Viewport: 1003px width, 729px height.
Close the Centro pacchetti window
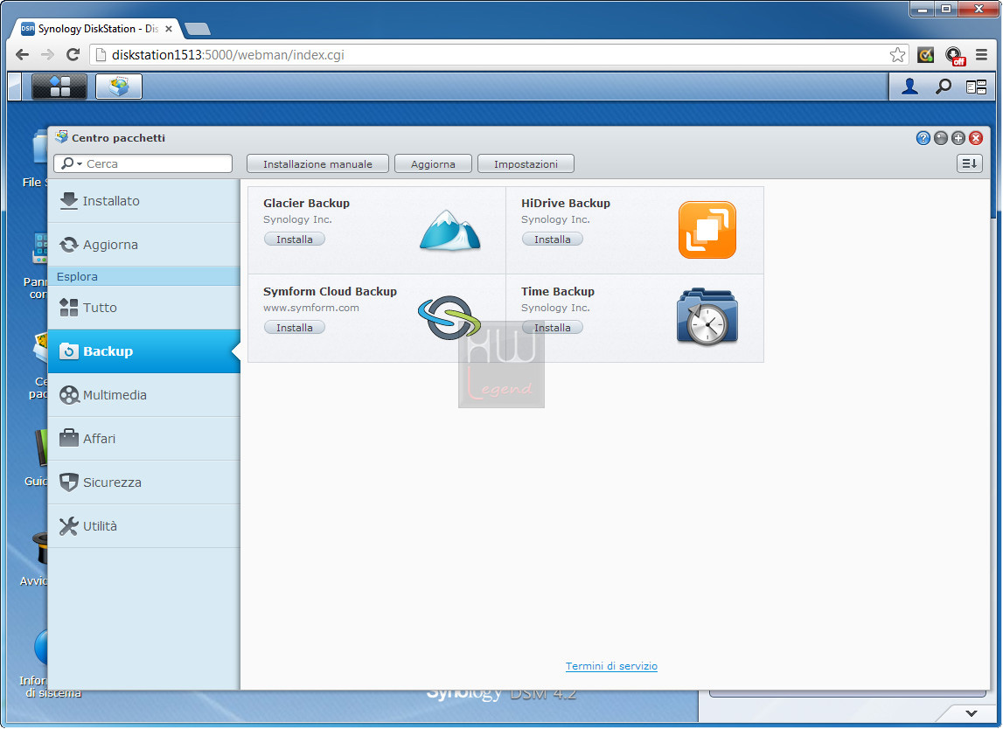pos(976,138)
